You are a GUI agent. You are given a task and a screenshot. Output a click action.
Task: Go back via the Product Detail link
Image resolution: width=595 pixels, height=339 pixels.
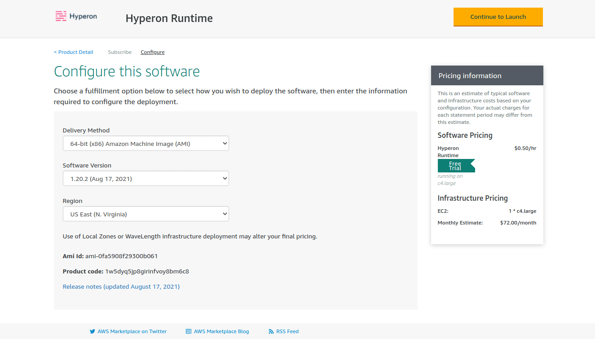tap(74, 52)
